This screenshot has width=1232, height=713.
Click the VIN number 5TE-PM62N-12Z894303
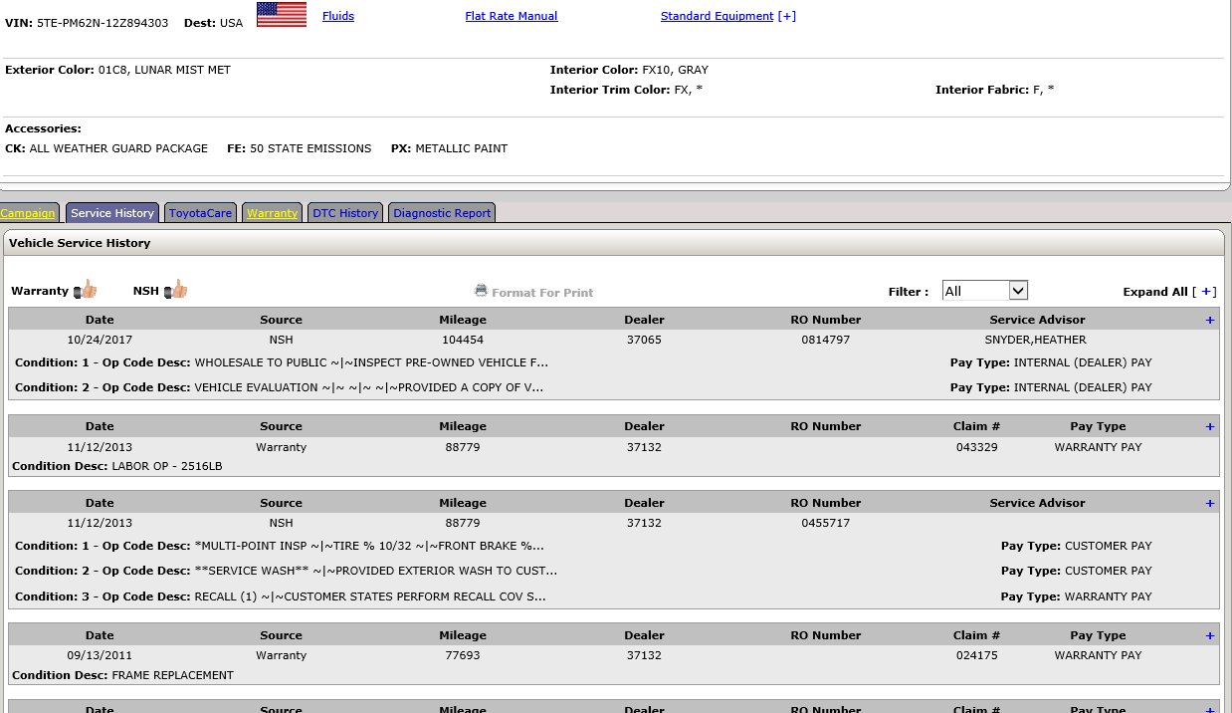[103, 22]
